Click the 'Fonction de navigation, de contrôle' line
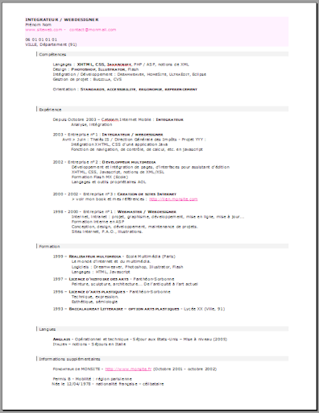Viewport: 319px width, 413px height. coord(137,149)
